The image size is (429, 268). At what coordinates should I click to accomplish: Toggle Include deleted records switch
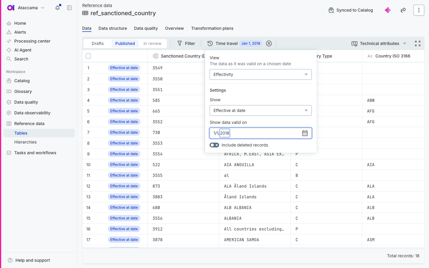tap(214, 145)
